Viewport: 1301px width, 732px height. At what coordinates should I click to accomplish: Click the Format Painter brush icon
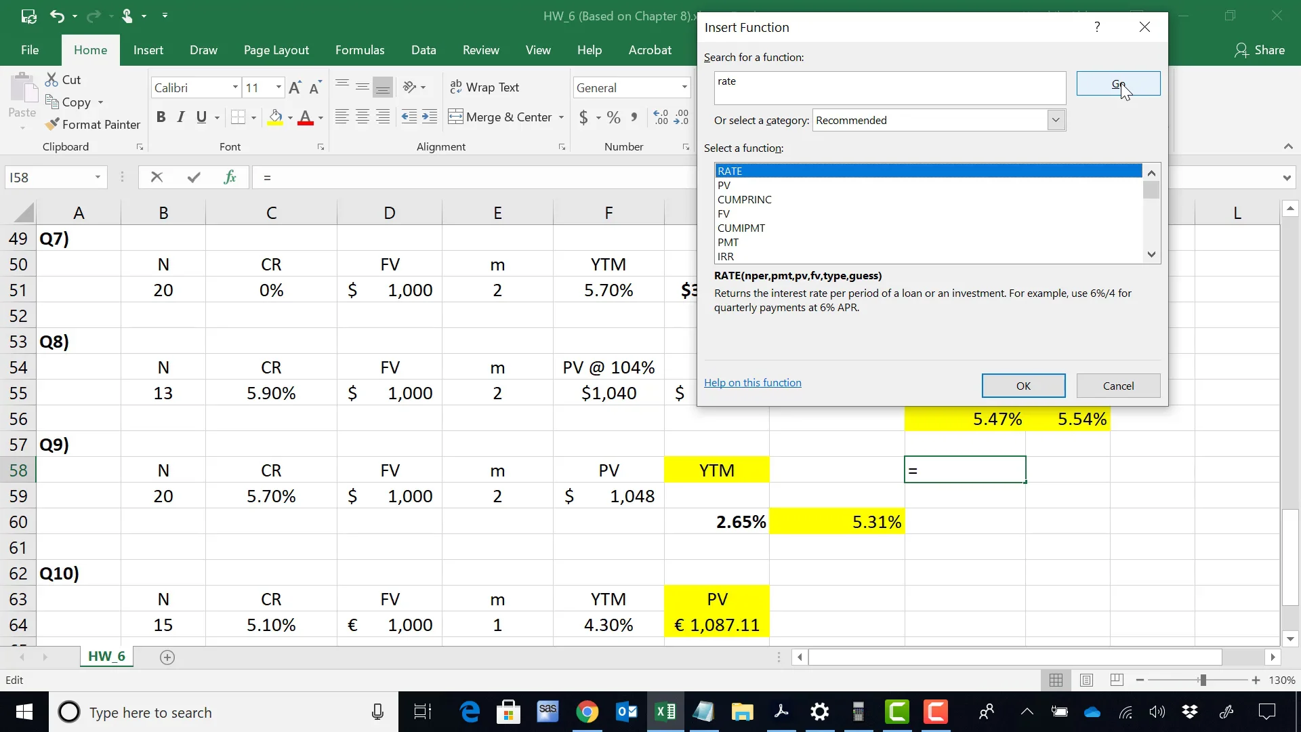click(x=52, y=125)
